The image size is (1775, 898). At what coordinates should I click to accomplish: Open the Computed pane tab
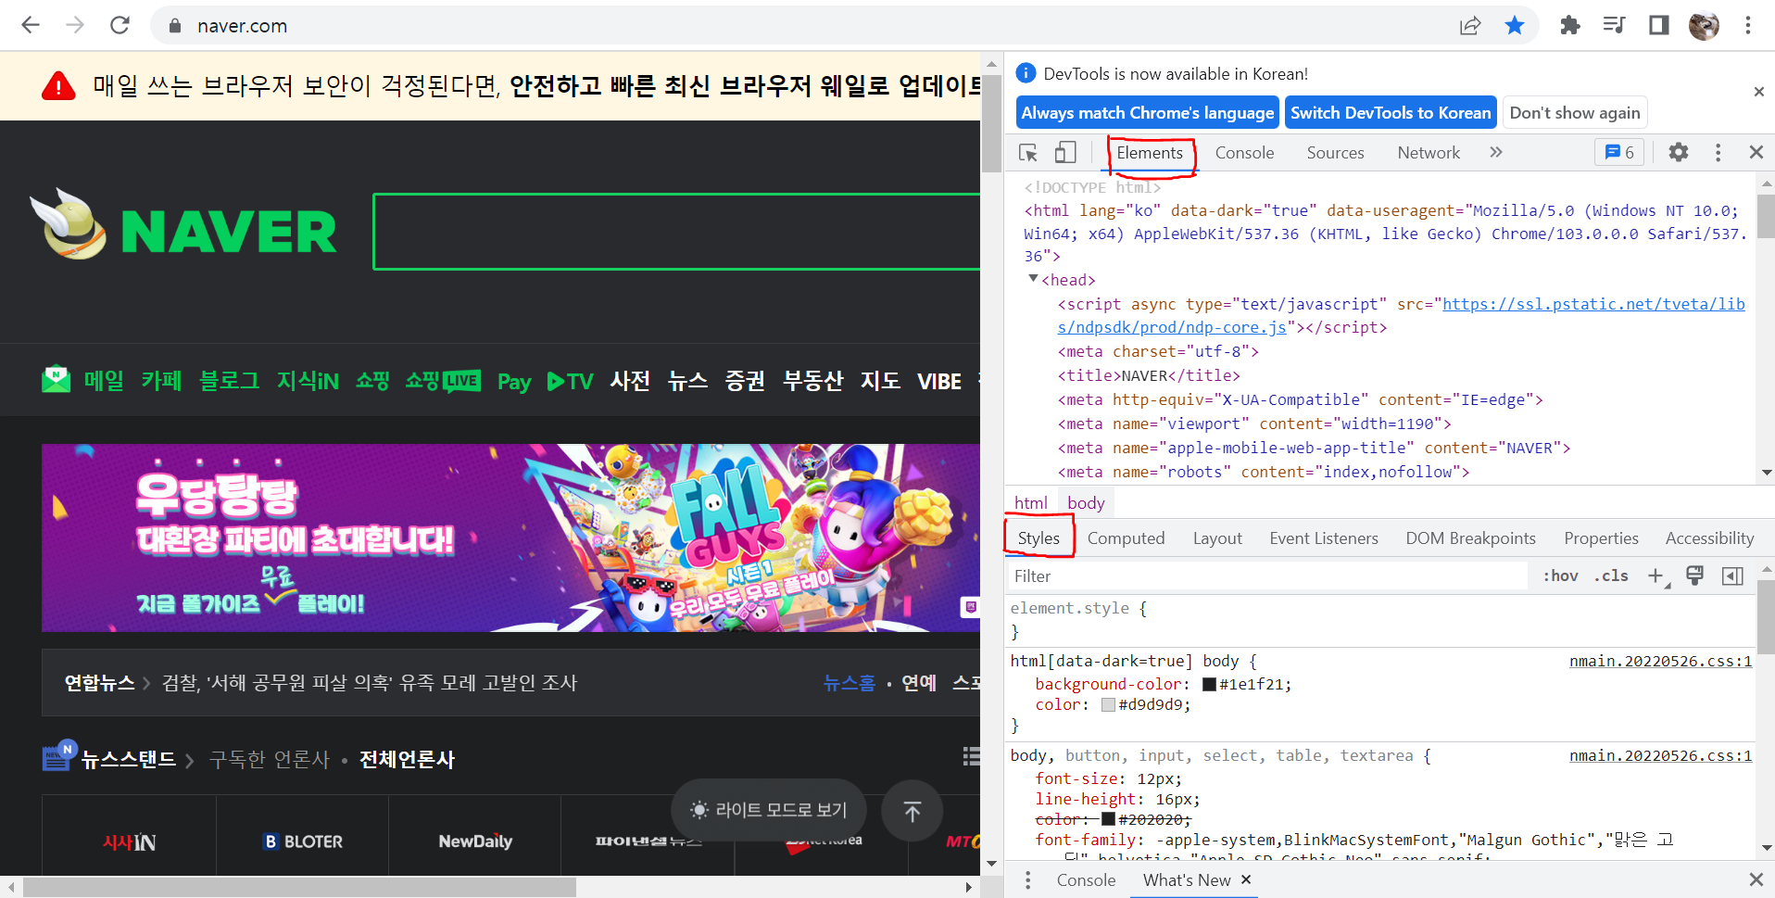point(1126,538)
